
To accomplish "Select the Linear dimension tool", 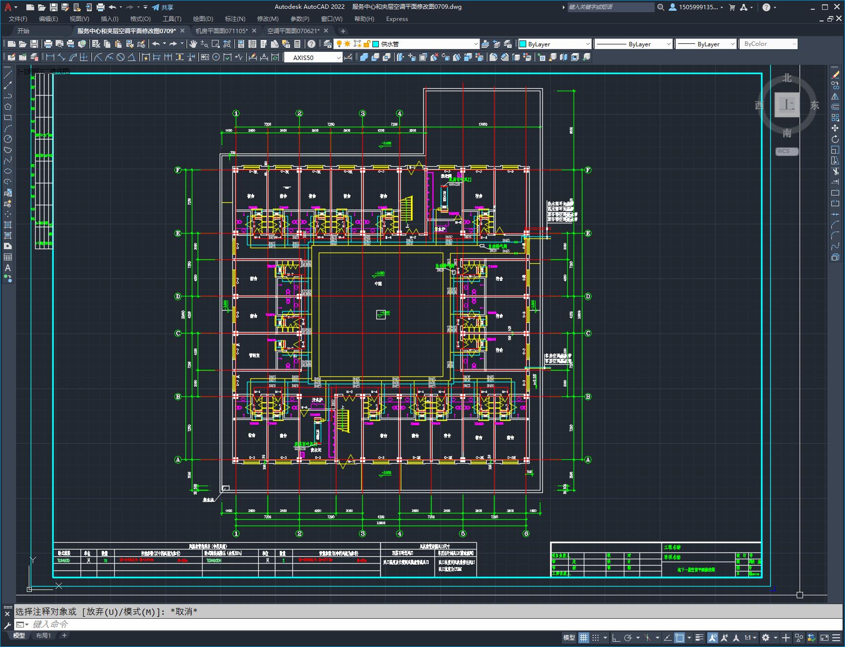I will 50,58.
